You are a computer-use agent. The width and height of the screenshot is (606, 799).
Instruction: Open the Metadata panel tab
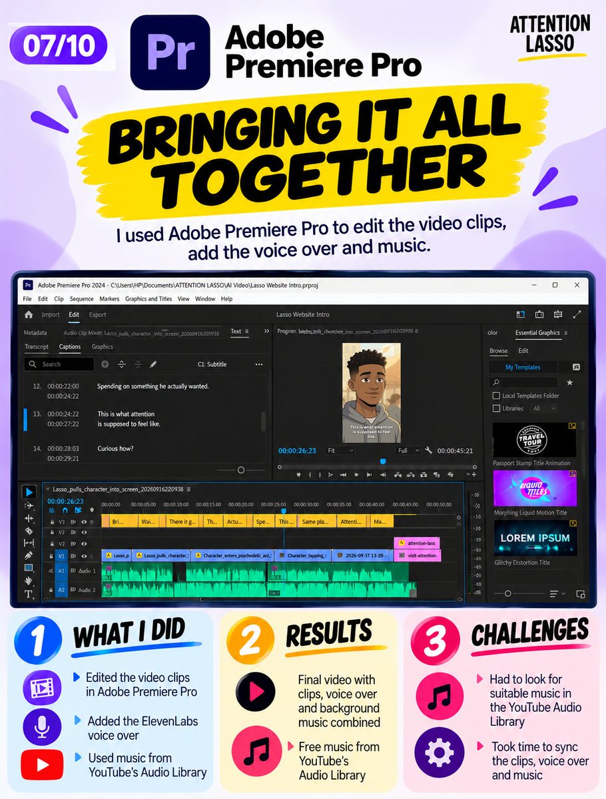click(x=35, y=332)
